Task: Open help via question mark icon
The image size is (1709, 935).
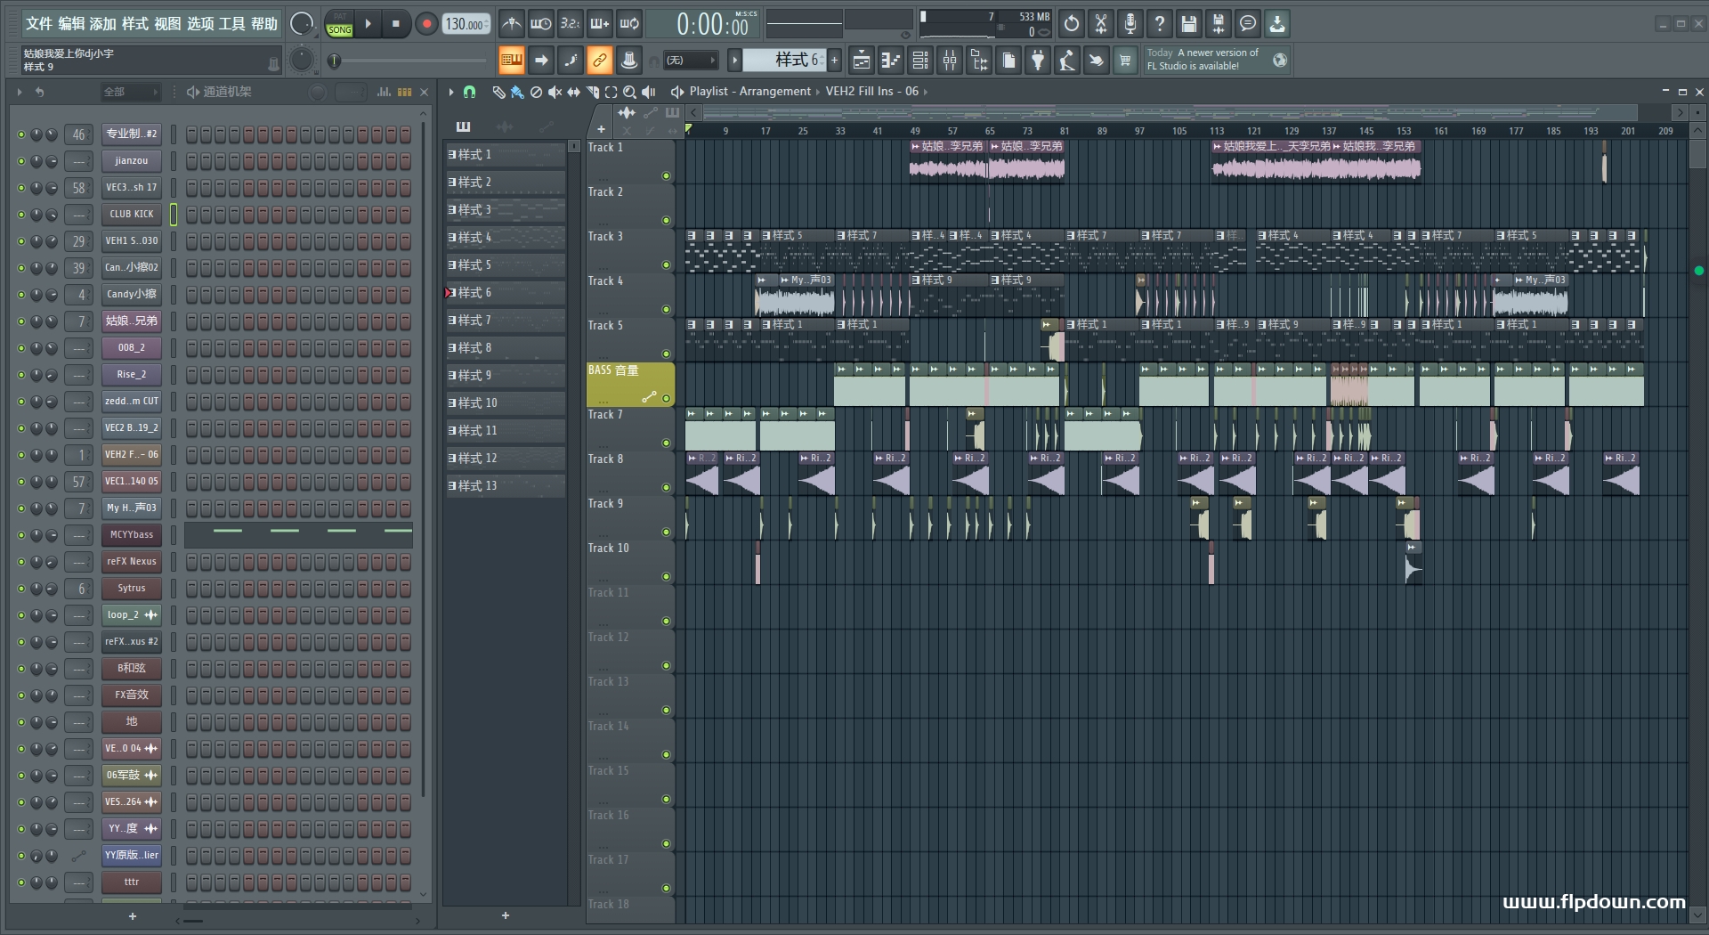Action: 1160,24
